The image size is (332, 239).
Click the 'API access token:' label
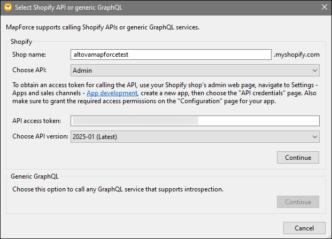(x=36, y=121)
